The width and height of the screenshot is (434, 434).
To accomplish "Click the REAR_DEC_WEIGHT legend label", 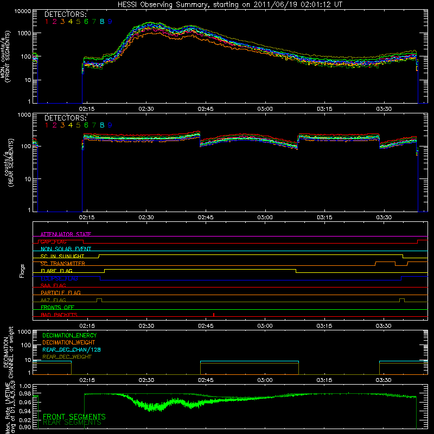I will pos(67,357).
